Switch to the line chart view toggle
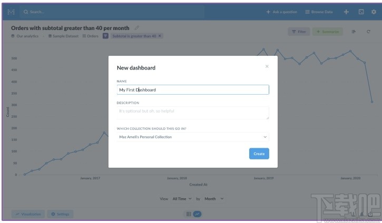Screen dimensions: 382x223 point(197,214)
